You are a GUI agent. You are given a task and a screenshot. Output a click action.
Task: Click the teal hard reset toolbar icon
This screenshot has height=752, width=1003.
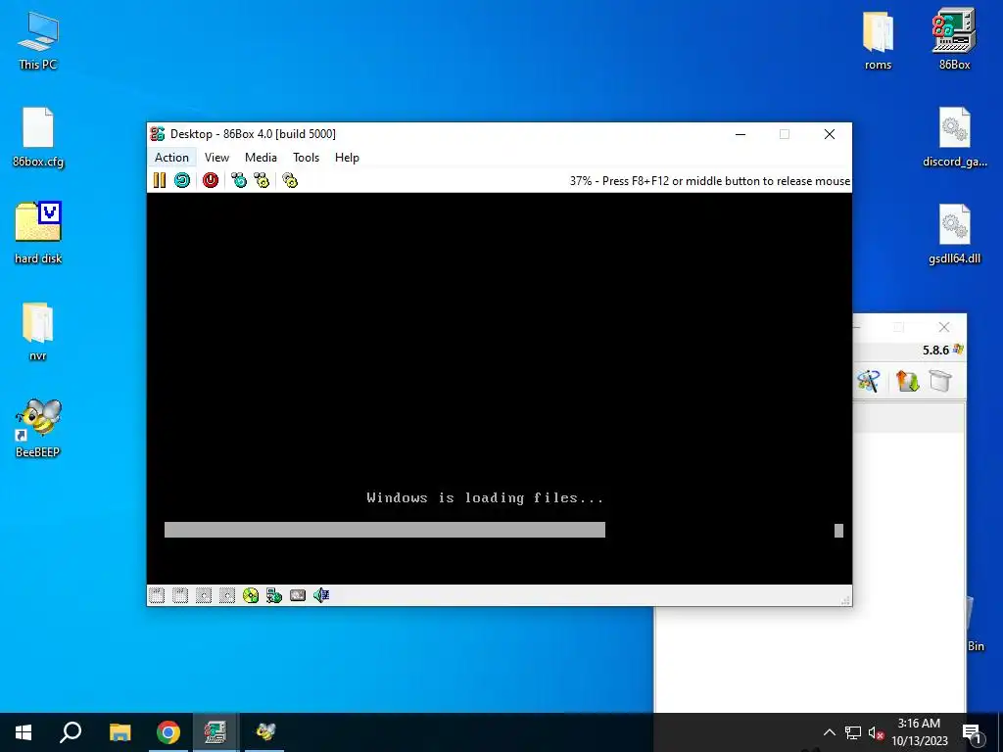pos(182,180)
